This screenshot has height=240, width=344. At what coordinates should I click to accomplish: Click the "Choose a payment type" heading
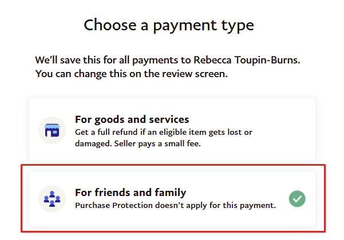coord(169,25)
